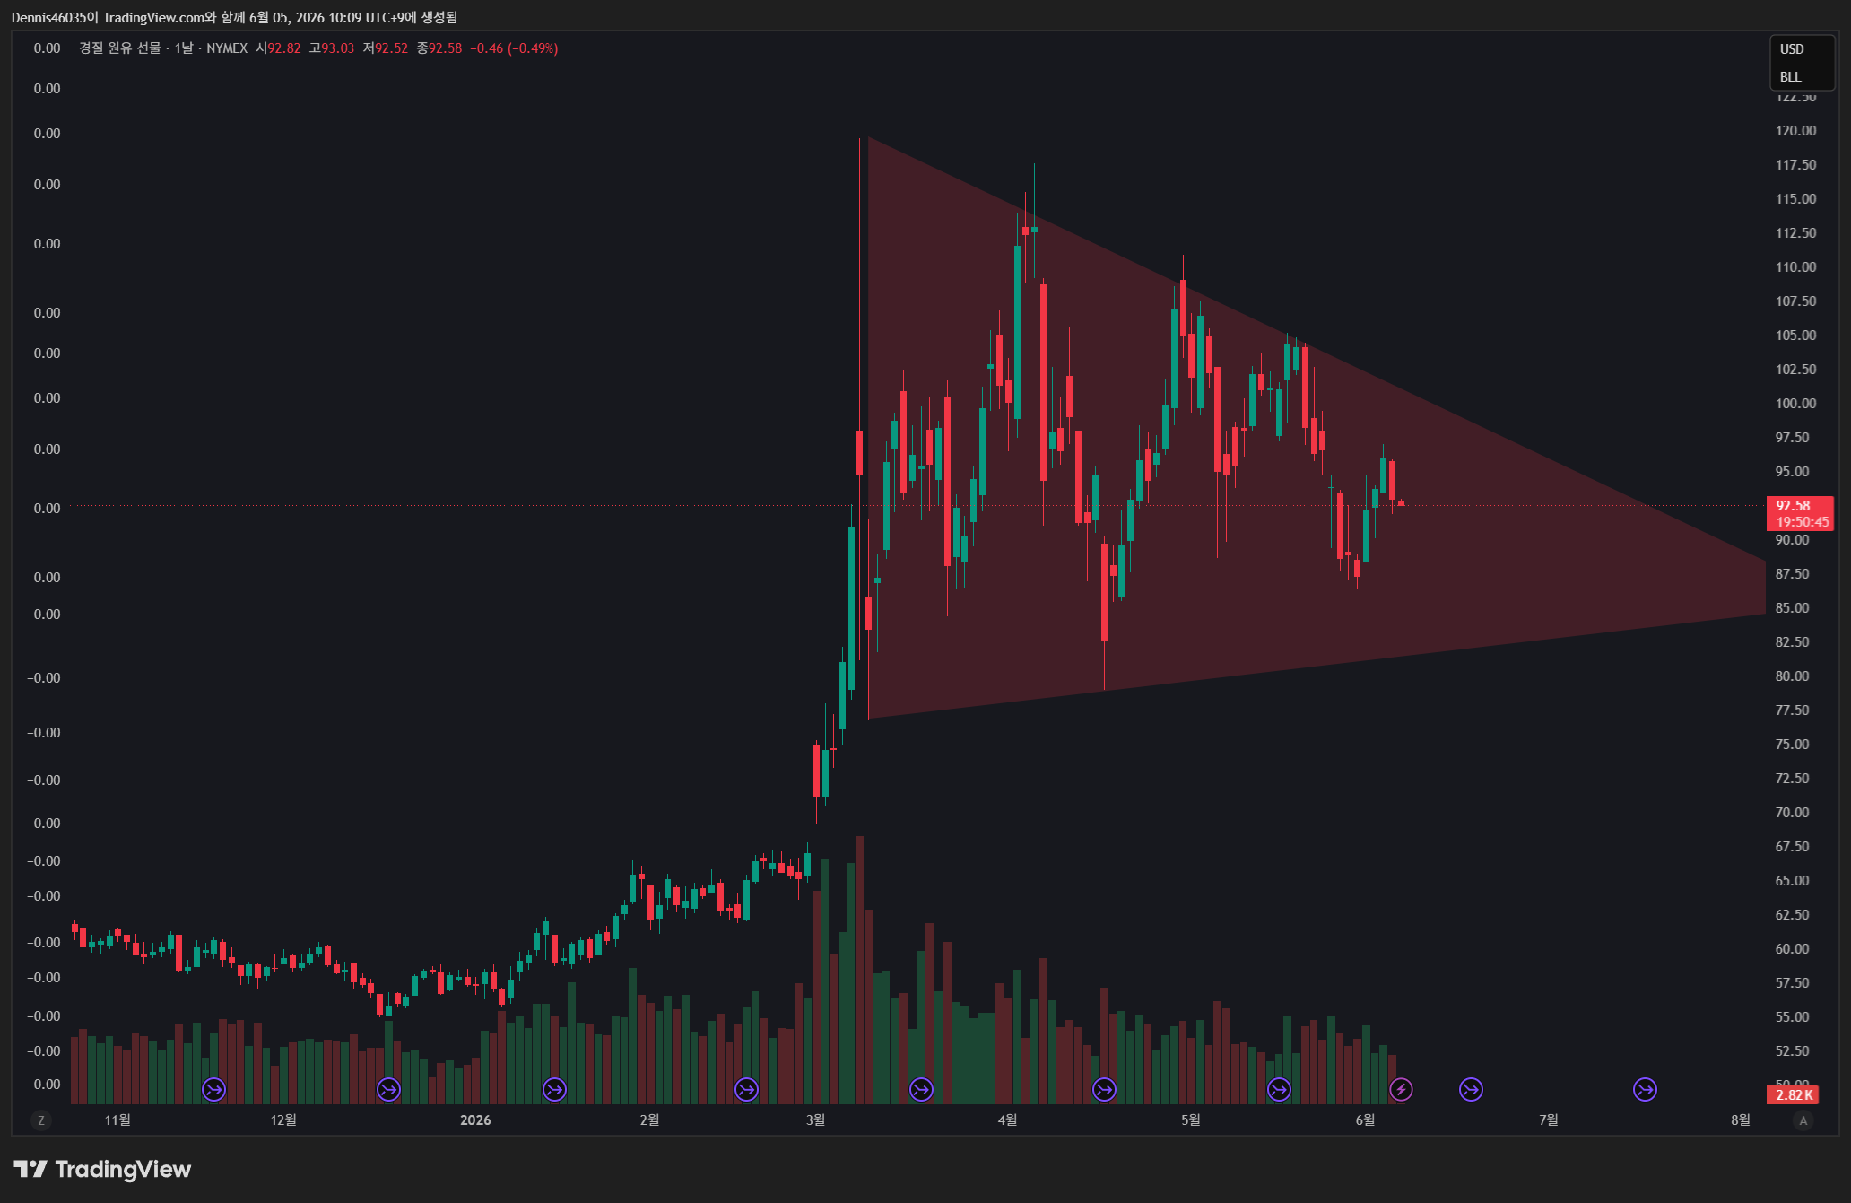Click the rollover marker between 2026 and 2월
This screenshot has height=1203, width=1851.
pyautogui.click(x=554, y=1089)
